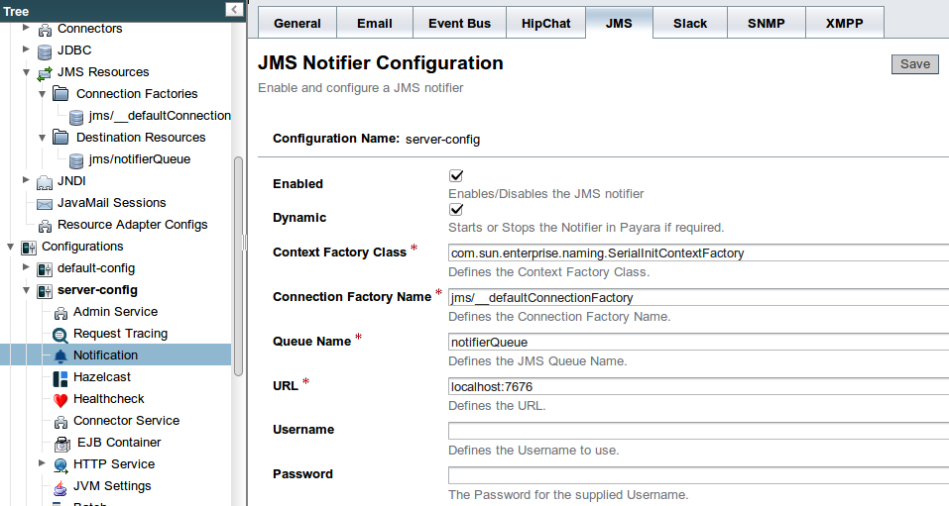Open the Healthcheck tree link

pyautogui.click(x=109, y=398)
